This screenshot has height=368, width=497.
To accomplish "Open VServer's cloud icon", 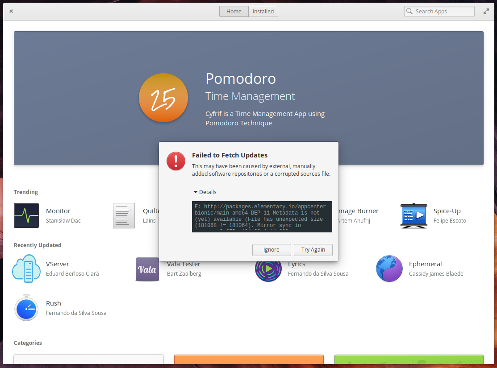I will 26,269.
